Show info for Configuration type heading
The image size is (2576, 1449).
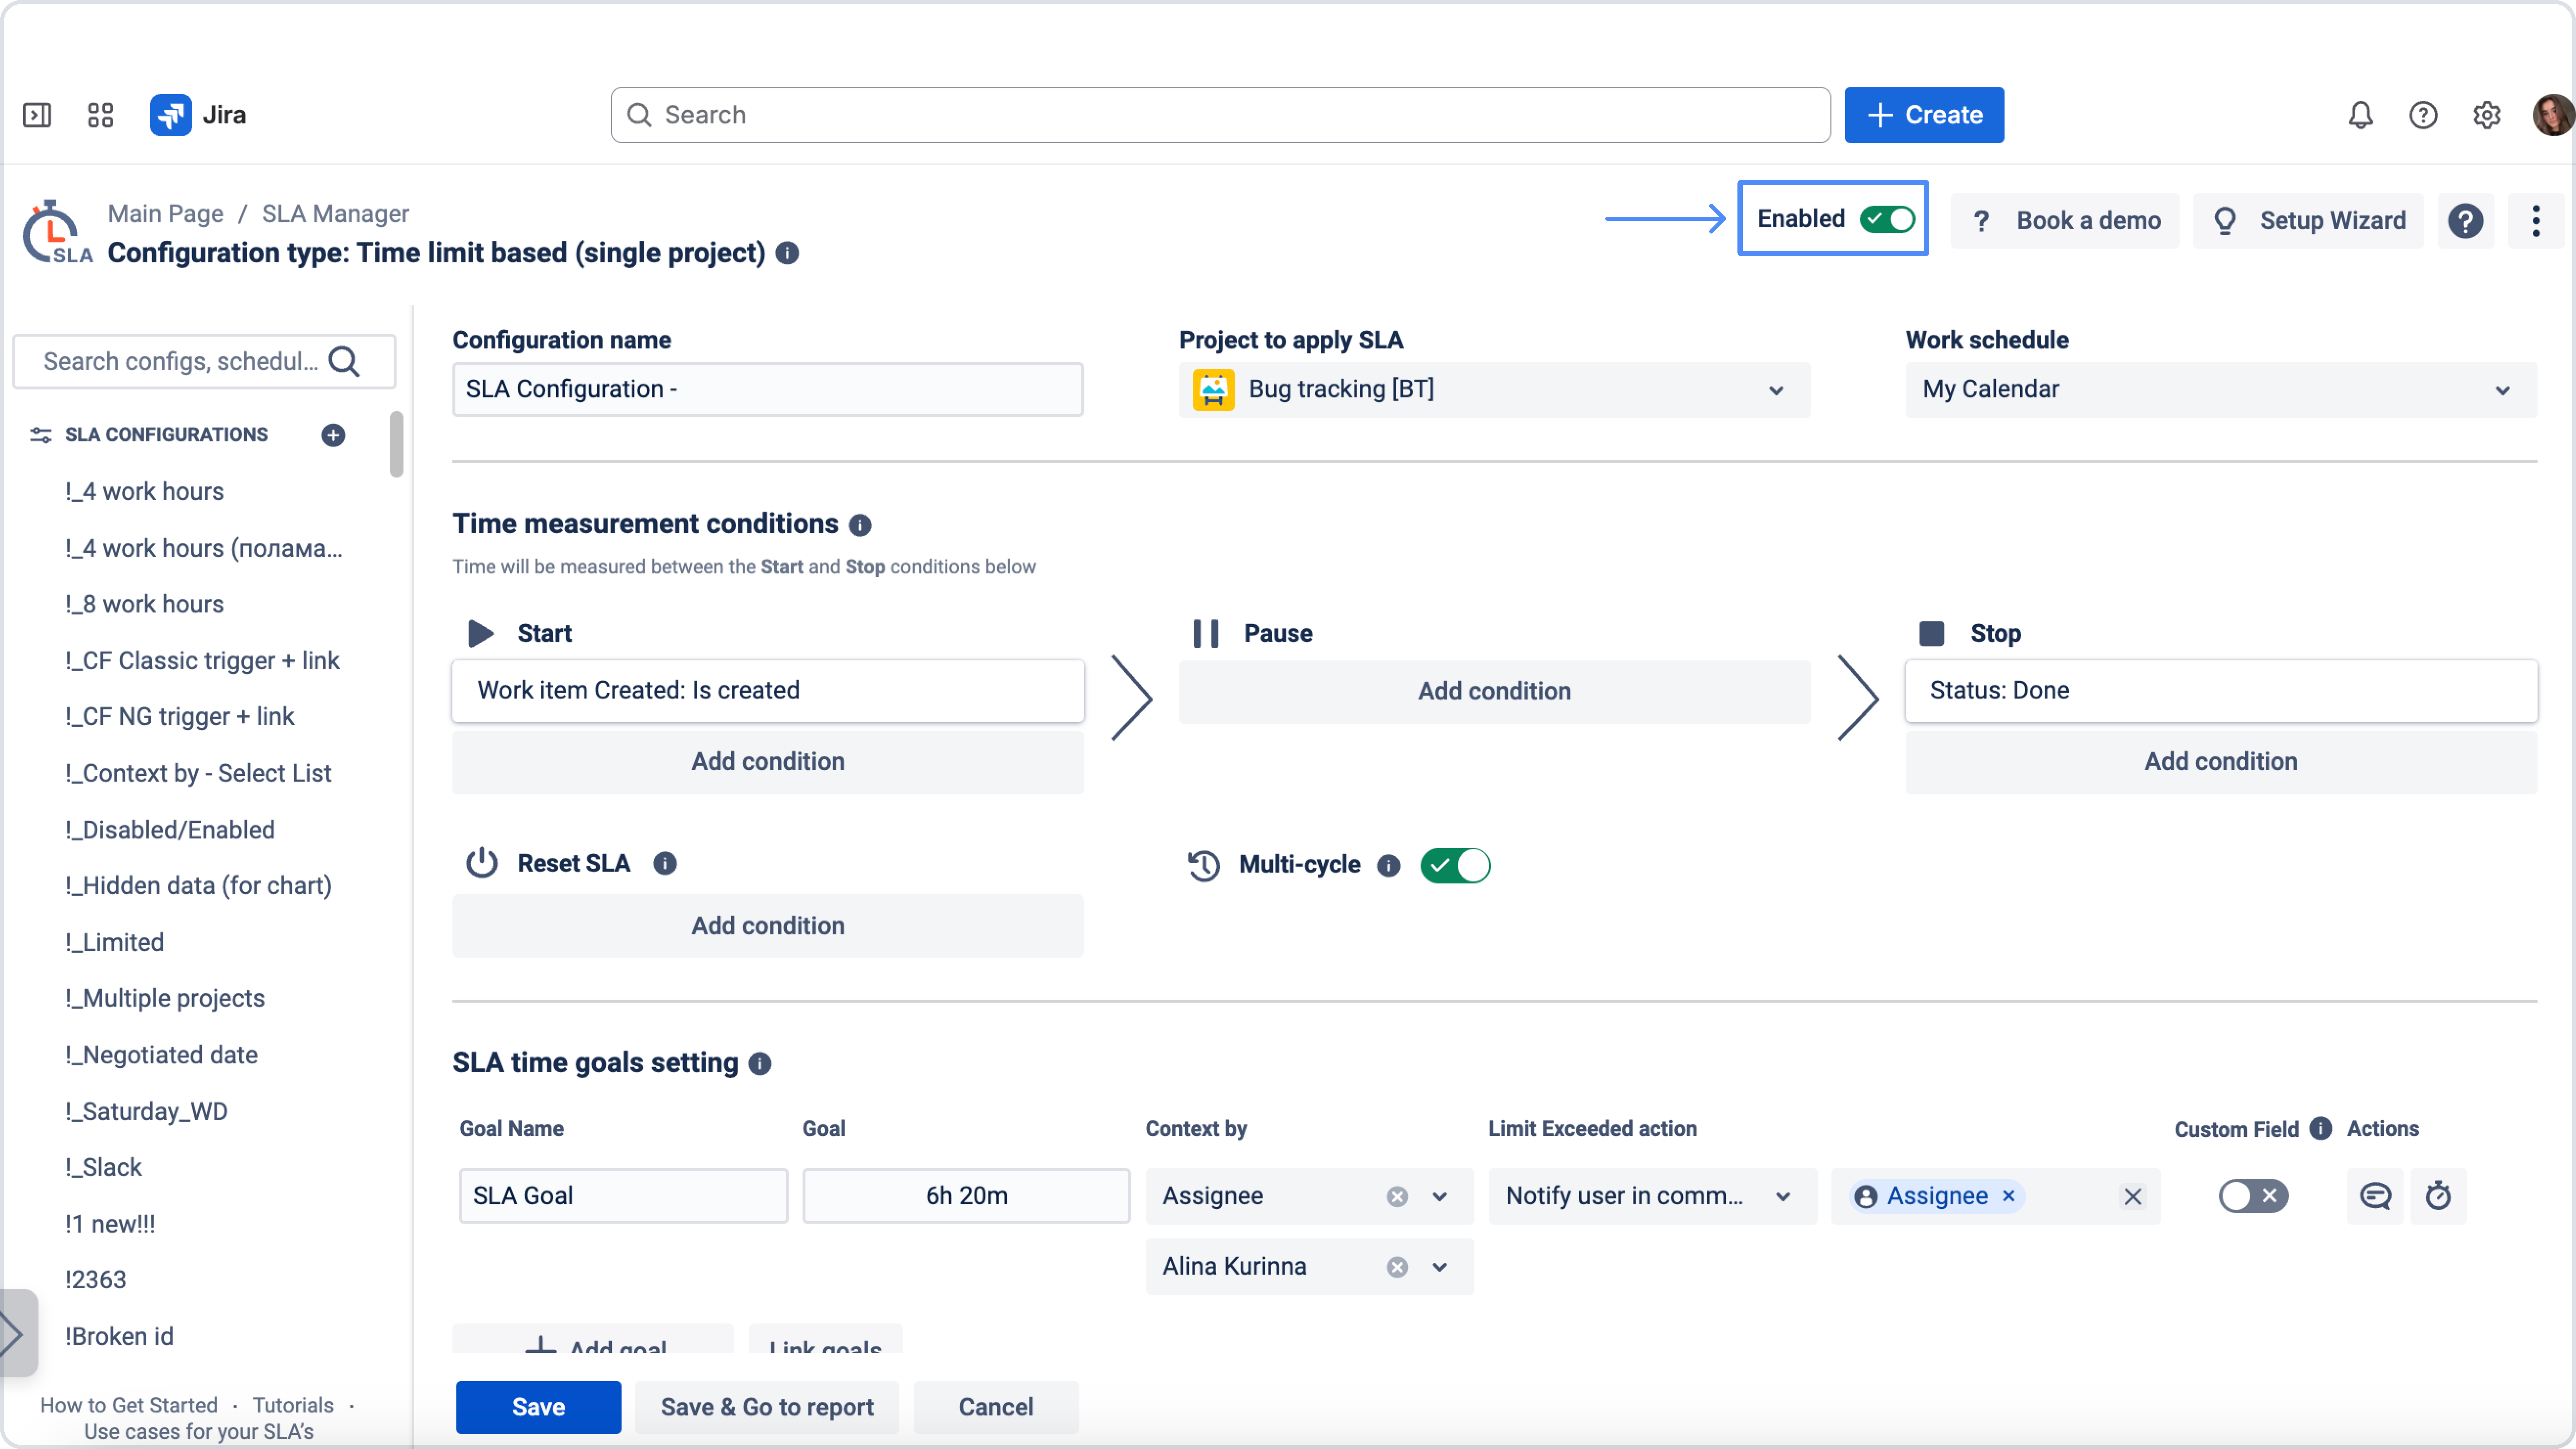pos(787,253)
